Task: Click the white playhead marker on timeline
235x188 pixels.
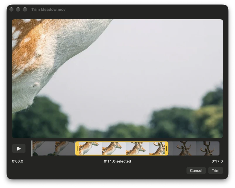Action: pos(32,148)
